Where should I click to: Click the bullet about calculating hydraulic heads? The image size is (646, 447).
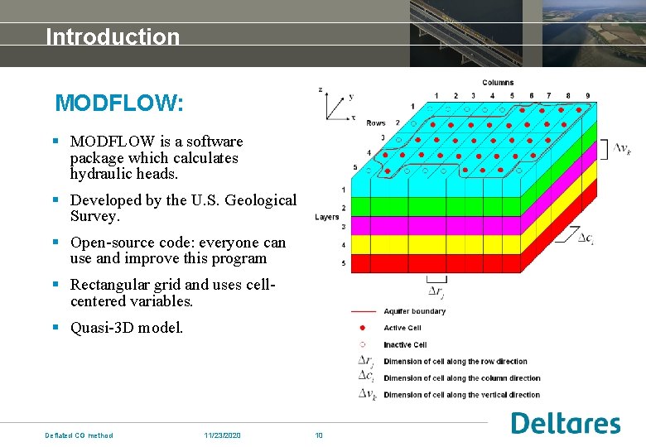[x=157, y=157]
